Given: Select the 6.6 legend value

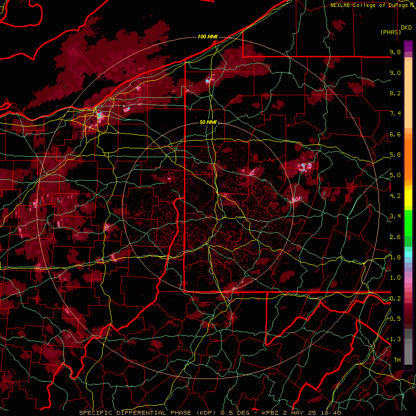Looking at the screenshot, I should click(395, 134).
